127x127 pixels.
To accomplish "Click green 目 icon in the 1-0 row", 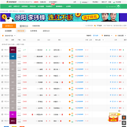I will 72,109.
